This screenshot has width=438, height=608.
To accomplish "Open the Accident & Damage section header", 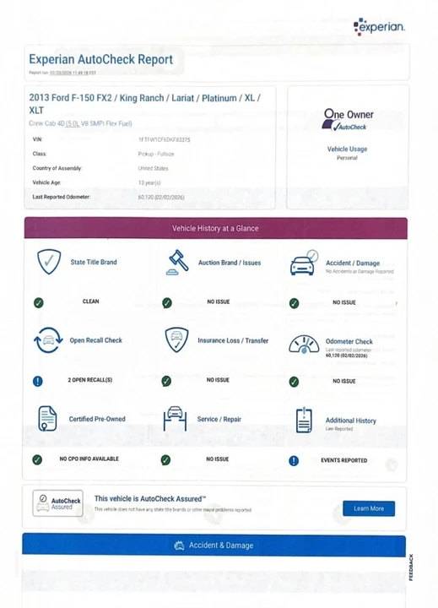I will (214, 546).
